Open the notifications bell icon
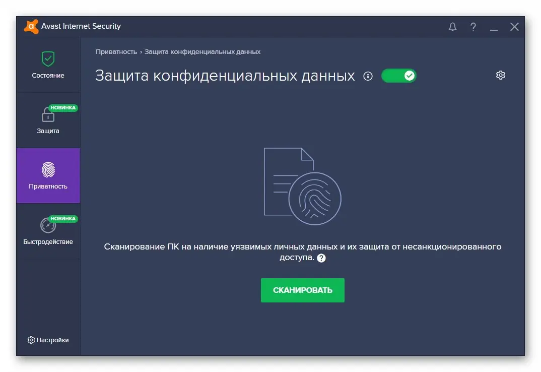 click(x=452, y=27)
